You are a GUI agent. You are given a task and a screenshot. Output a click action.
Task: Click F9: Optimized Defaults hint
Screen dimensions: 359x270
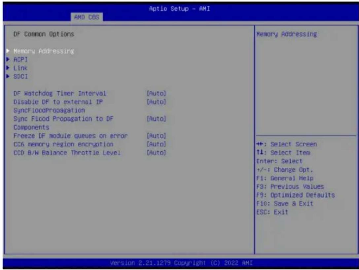click(x=296, y=195)
